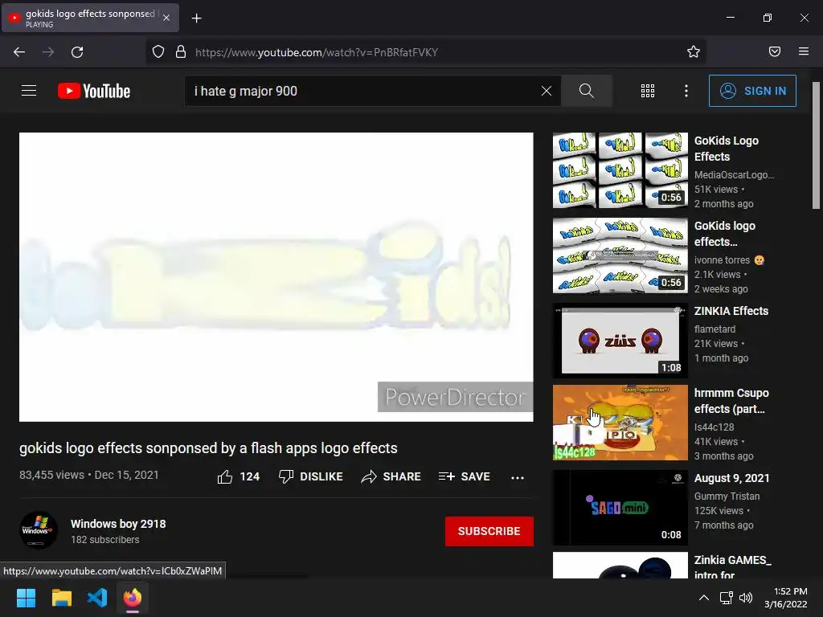Show hidden system tray icons chevron
Image resolution: width=823 pixels, height=617 pixels.
click(704, 598)
